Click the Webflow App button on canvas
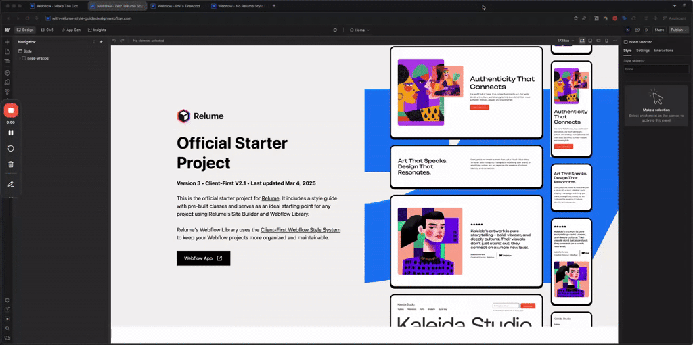The height and width of the screenshot is (345, 693). click(203, 258)
